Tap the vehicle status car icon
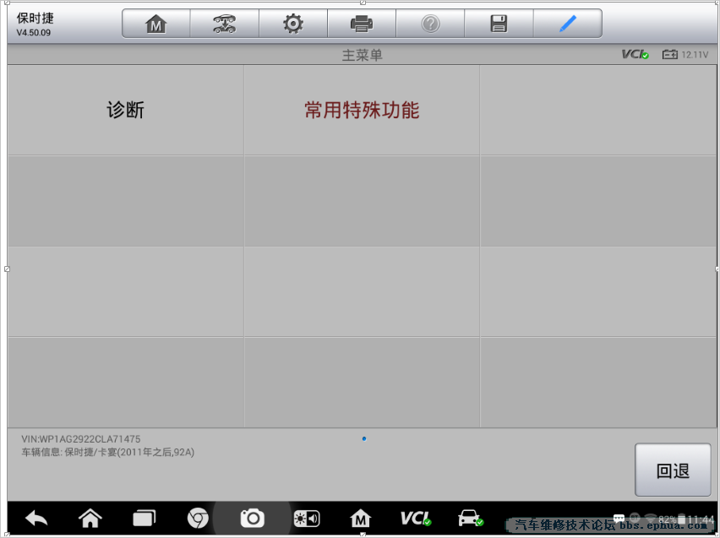Image resolution: width=720 pixels, height=538 pixels. [470, 519]
